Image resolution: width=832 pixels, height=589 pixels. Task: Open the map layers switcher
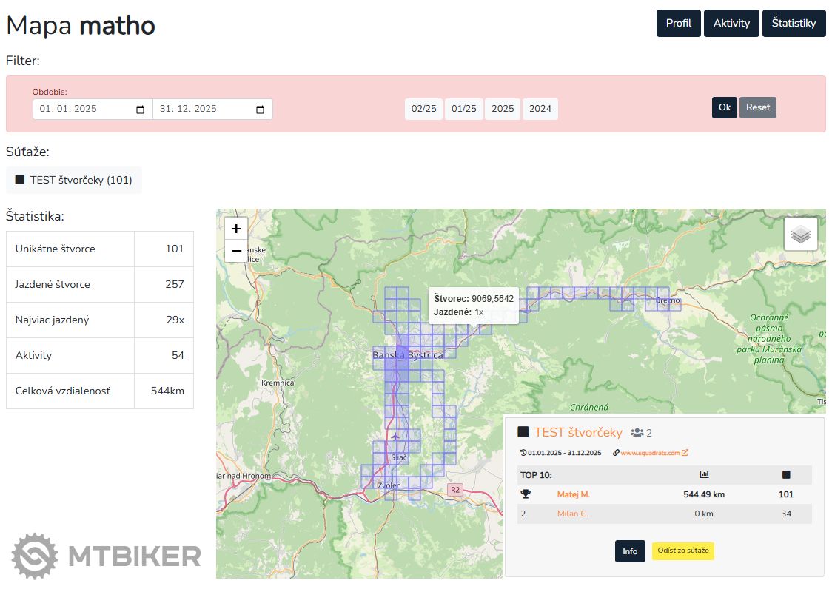click(x=801, y=234)
